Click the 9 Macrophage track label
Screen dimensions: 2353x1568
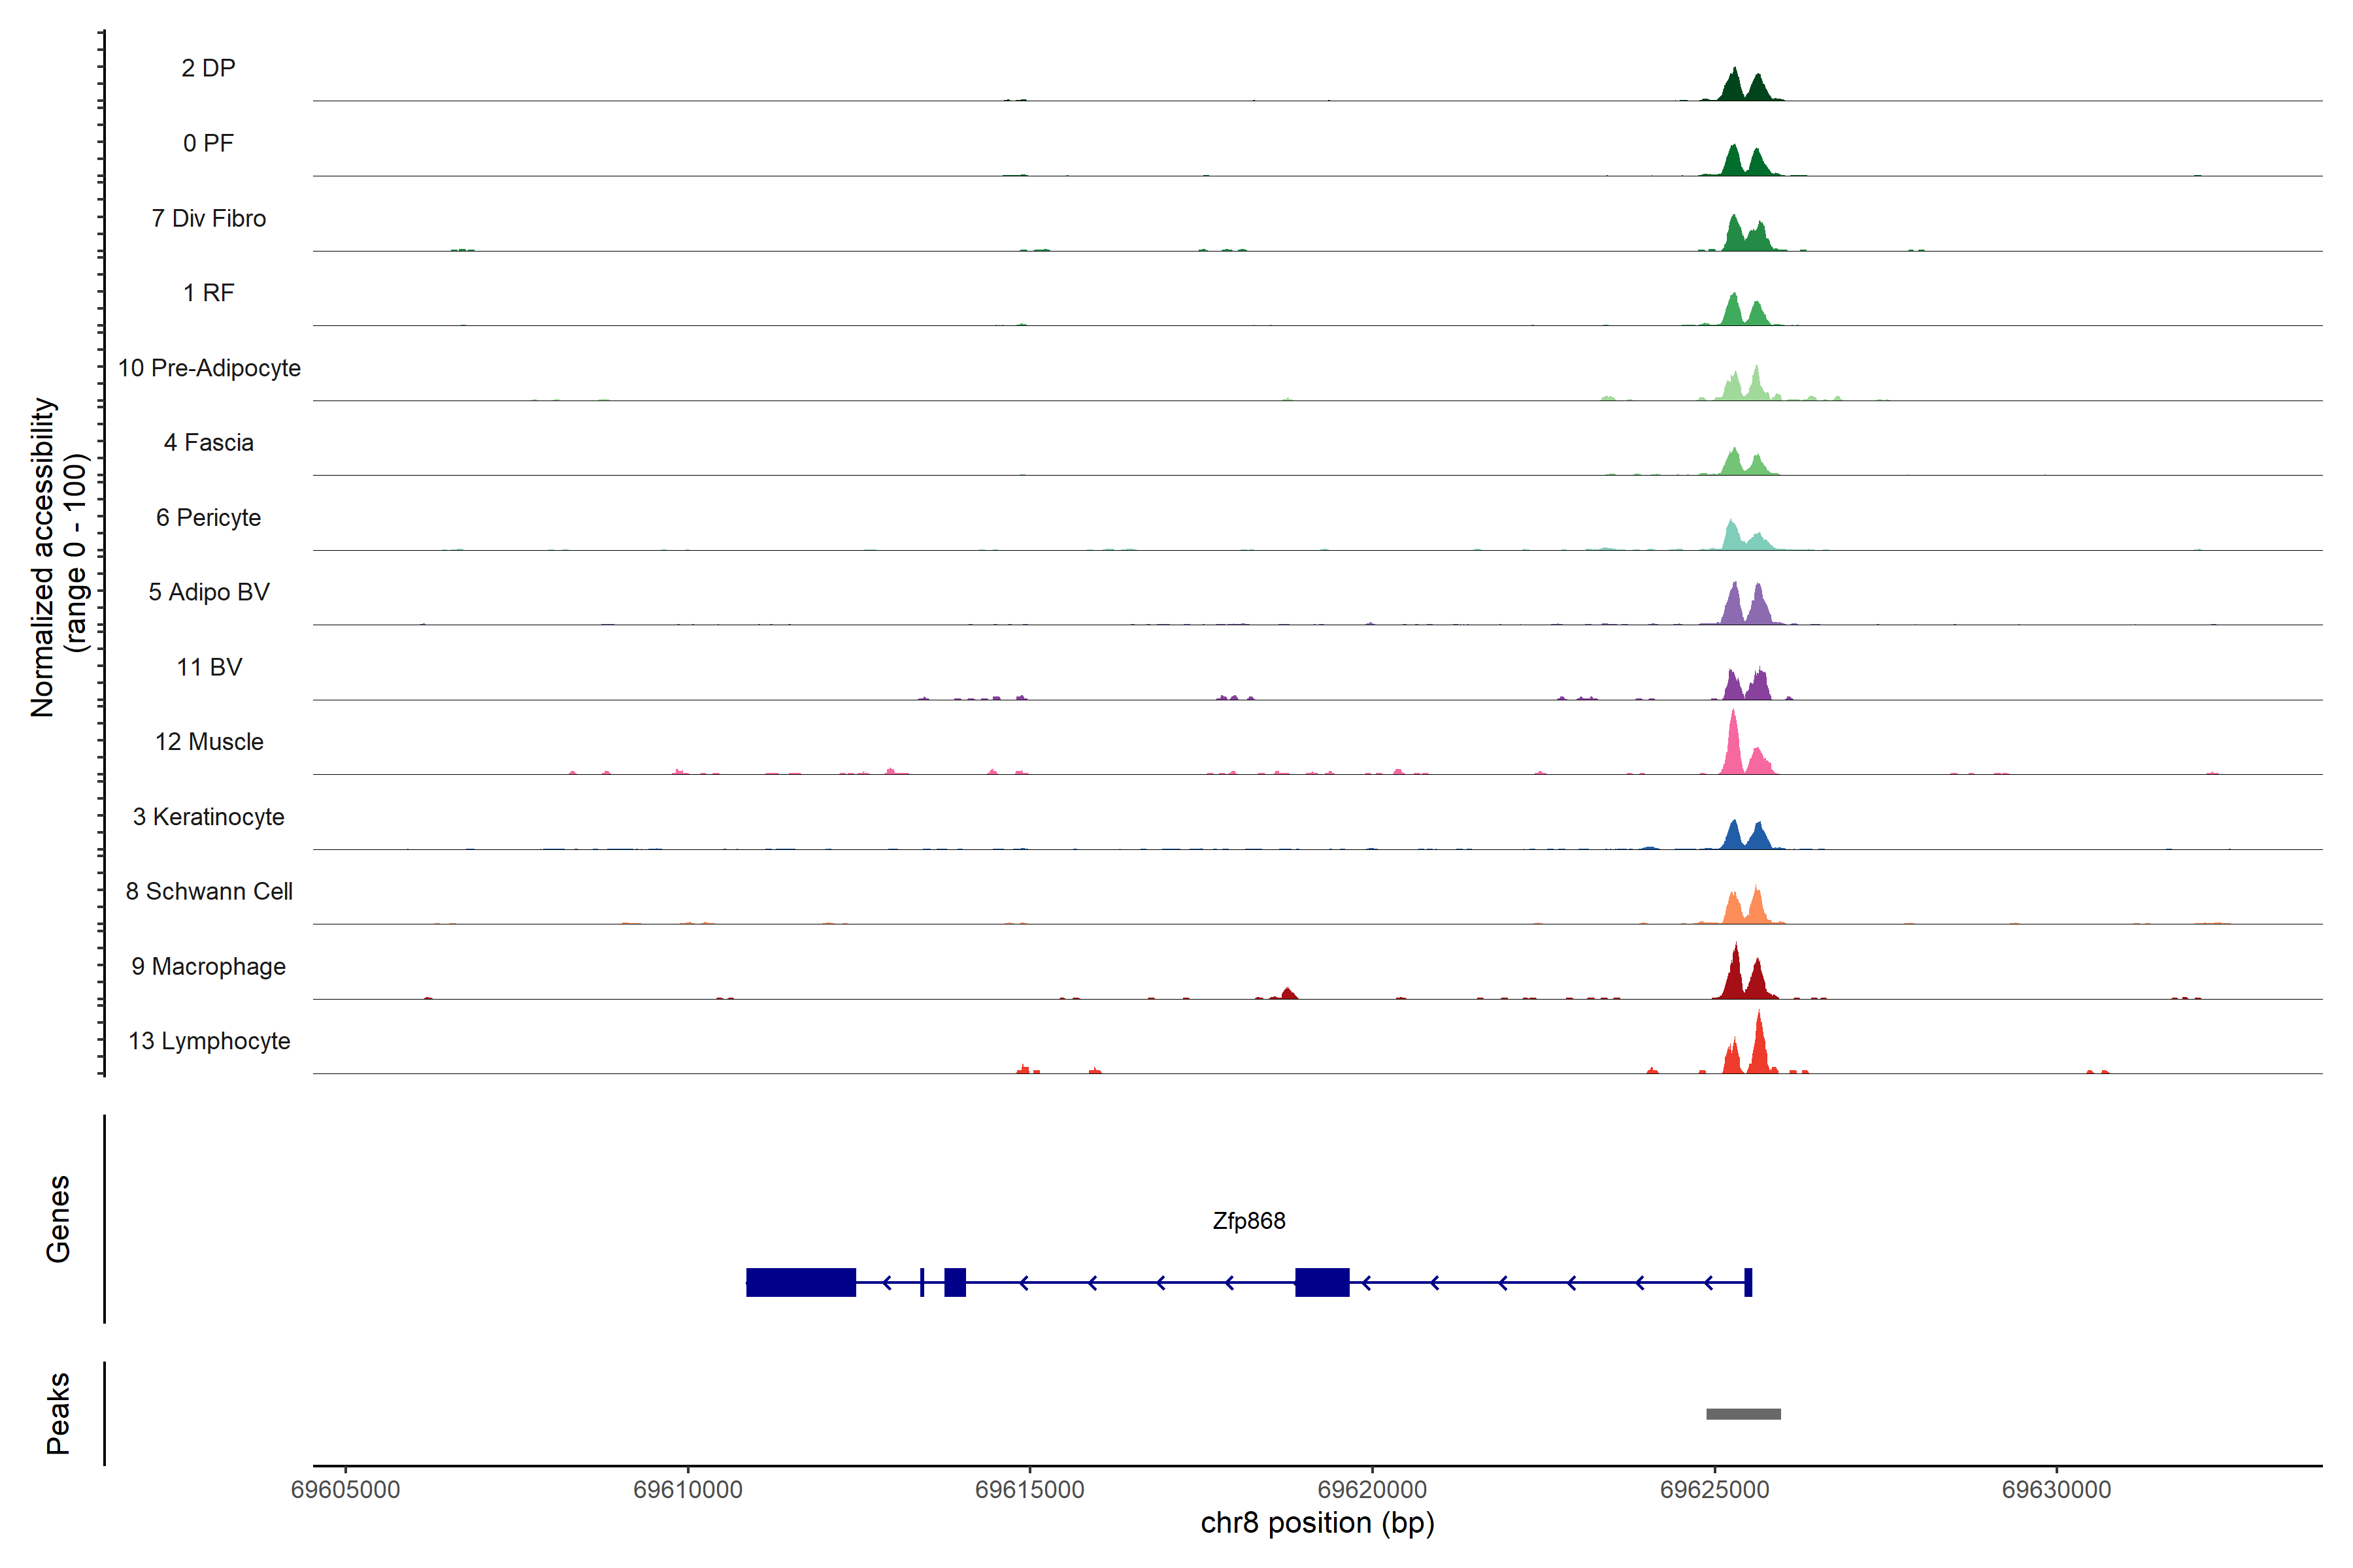[x=208, y=966]
